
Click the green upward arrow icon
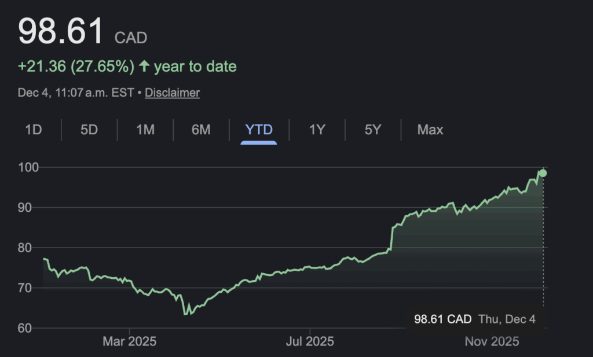(144, 67)
